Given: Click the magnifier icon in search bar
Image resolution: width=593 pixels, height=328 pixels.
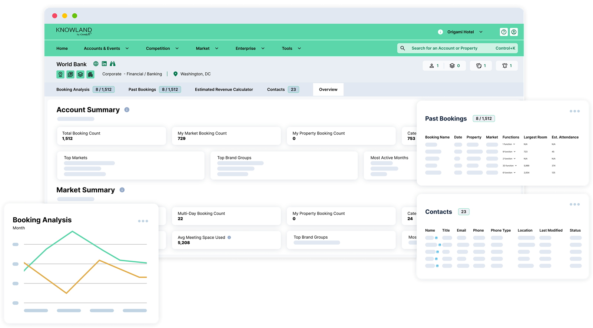Looking at the screenshot, I should click(x=402, y=48).
